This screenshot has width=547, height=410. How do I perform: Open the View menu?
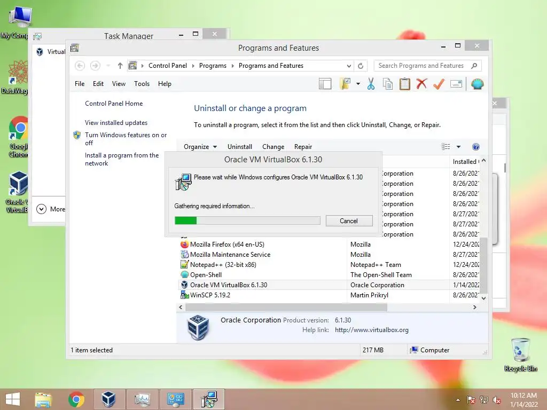(119, 84)
